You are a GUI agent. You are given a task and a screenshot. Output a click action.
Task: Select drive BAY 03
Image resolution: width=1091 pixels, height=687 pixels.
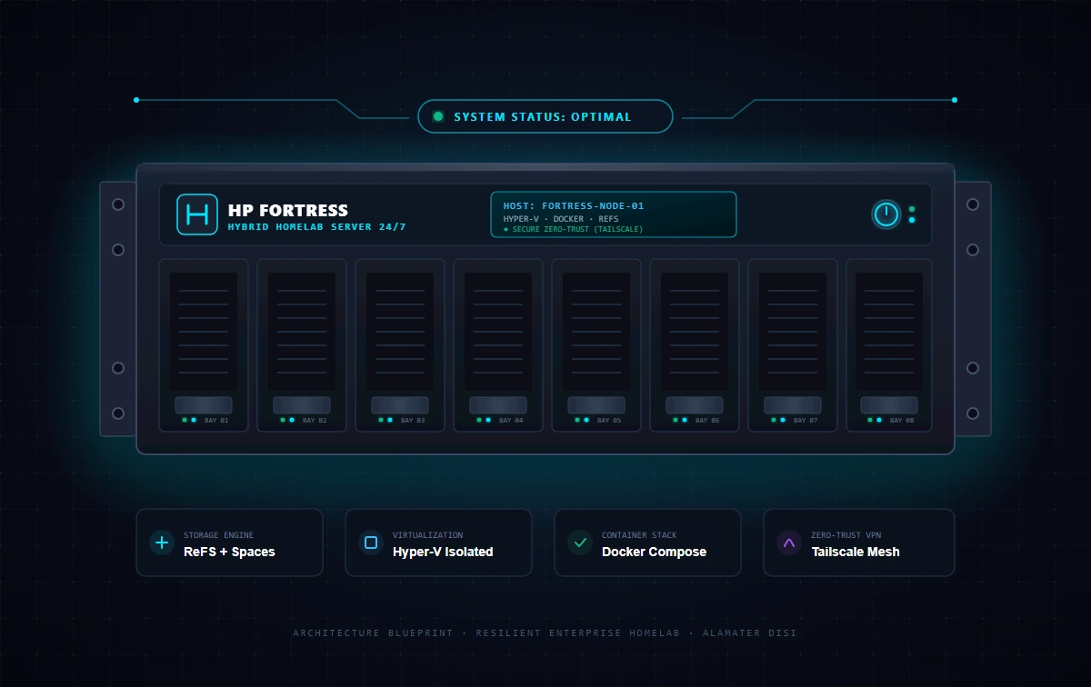pos(400,345)
